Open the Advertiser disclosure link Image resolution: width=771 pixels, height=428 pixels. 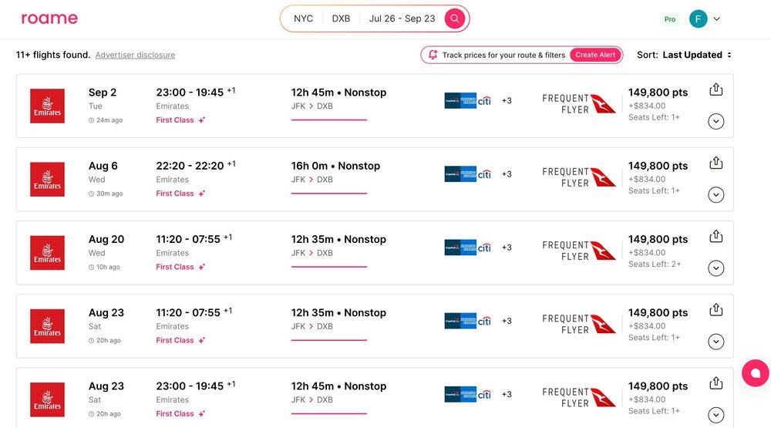[x=135, y=56]
